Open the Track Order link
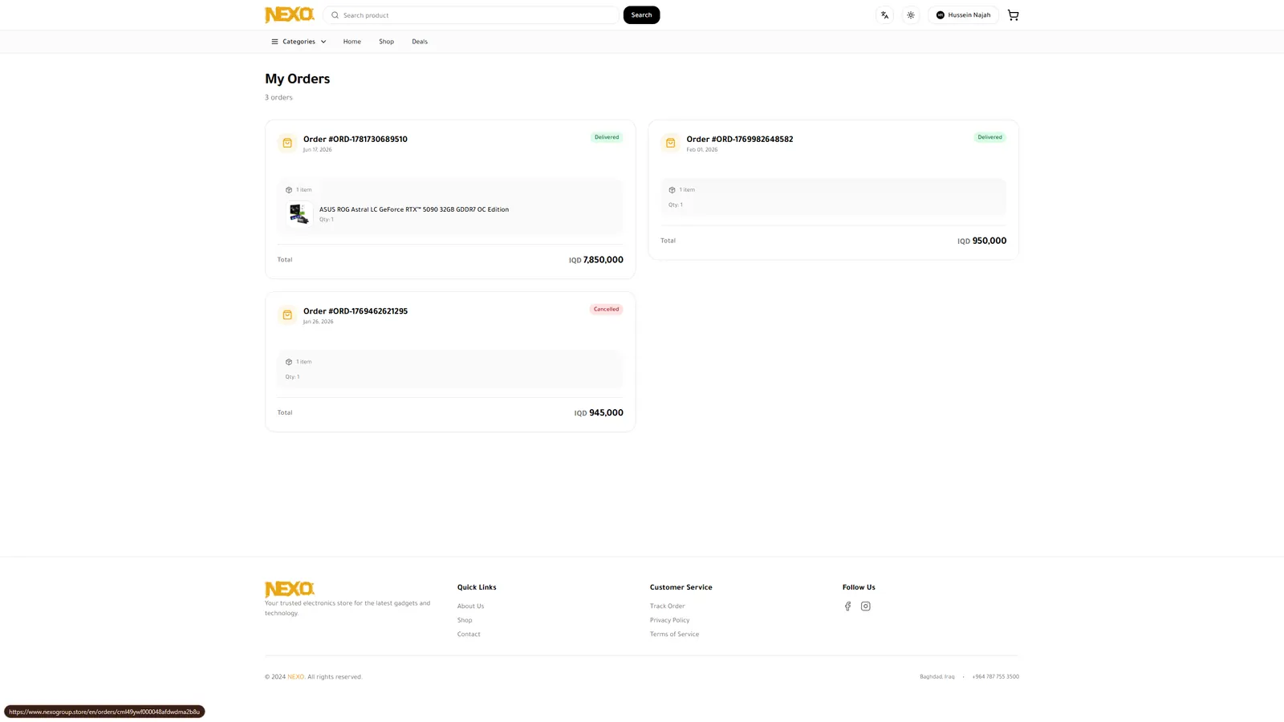The image size is (1284, 722). 668,606
